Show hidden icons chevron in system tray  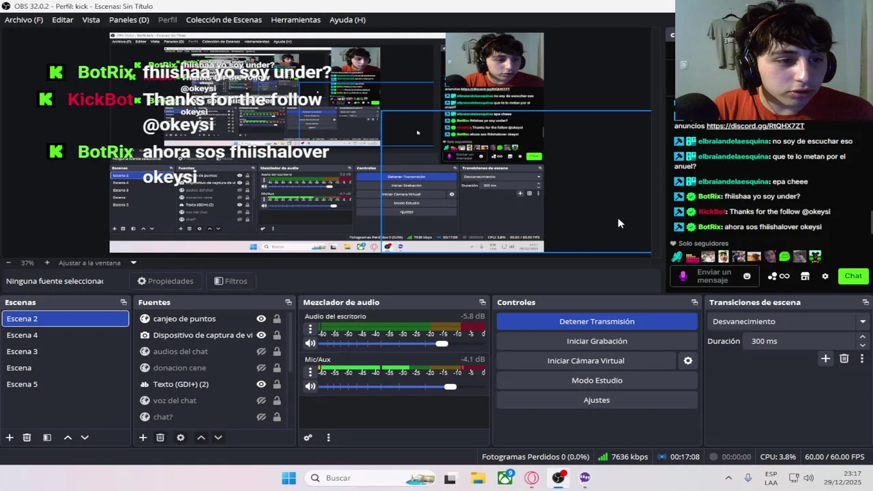click(x=728, y=478)
